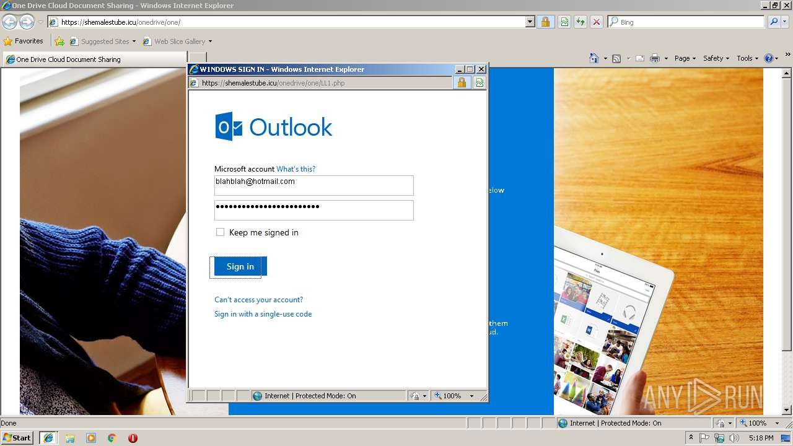Open Suggested Sites in favorites bar
The height and width of the screenshot is (446, 793).
coord(102,42)
